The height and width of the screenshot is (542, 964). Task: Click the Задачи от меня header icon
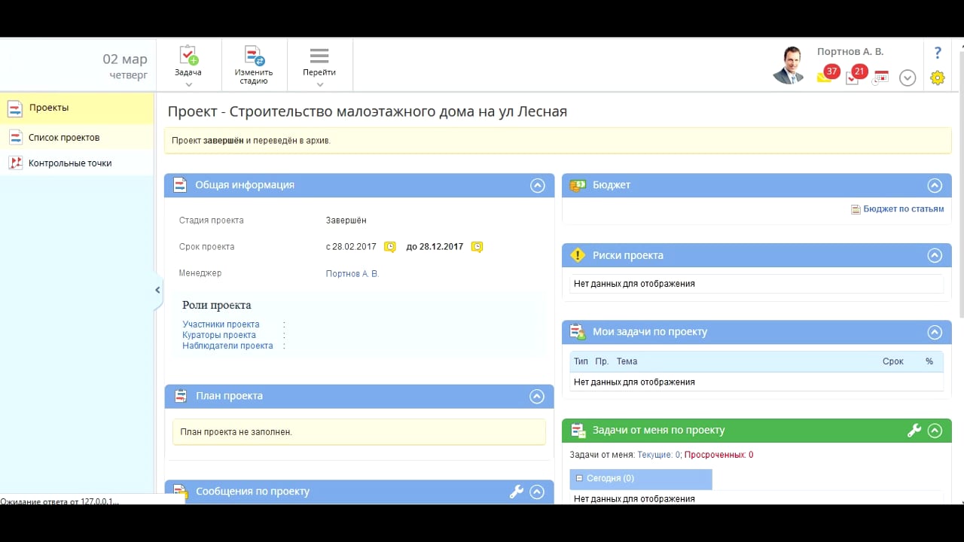coord(578,431)
